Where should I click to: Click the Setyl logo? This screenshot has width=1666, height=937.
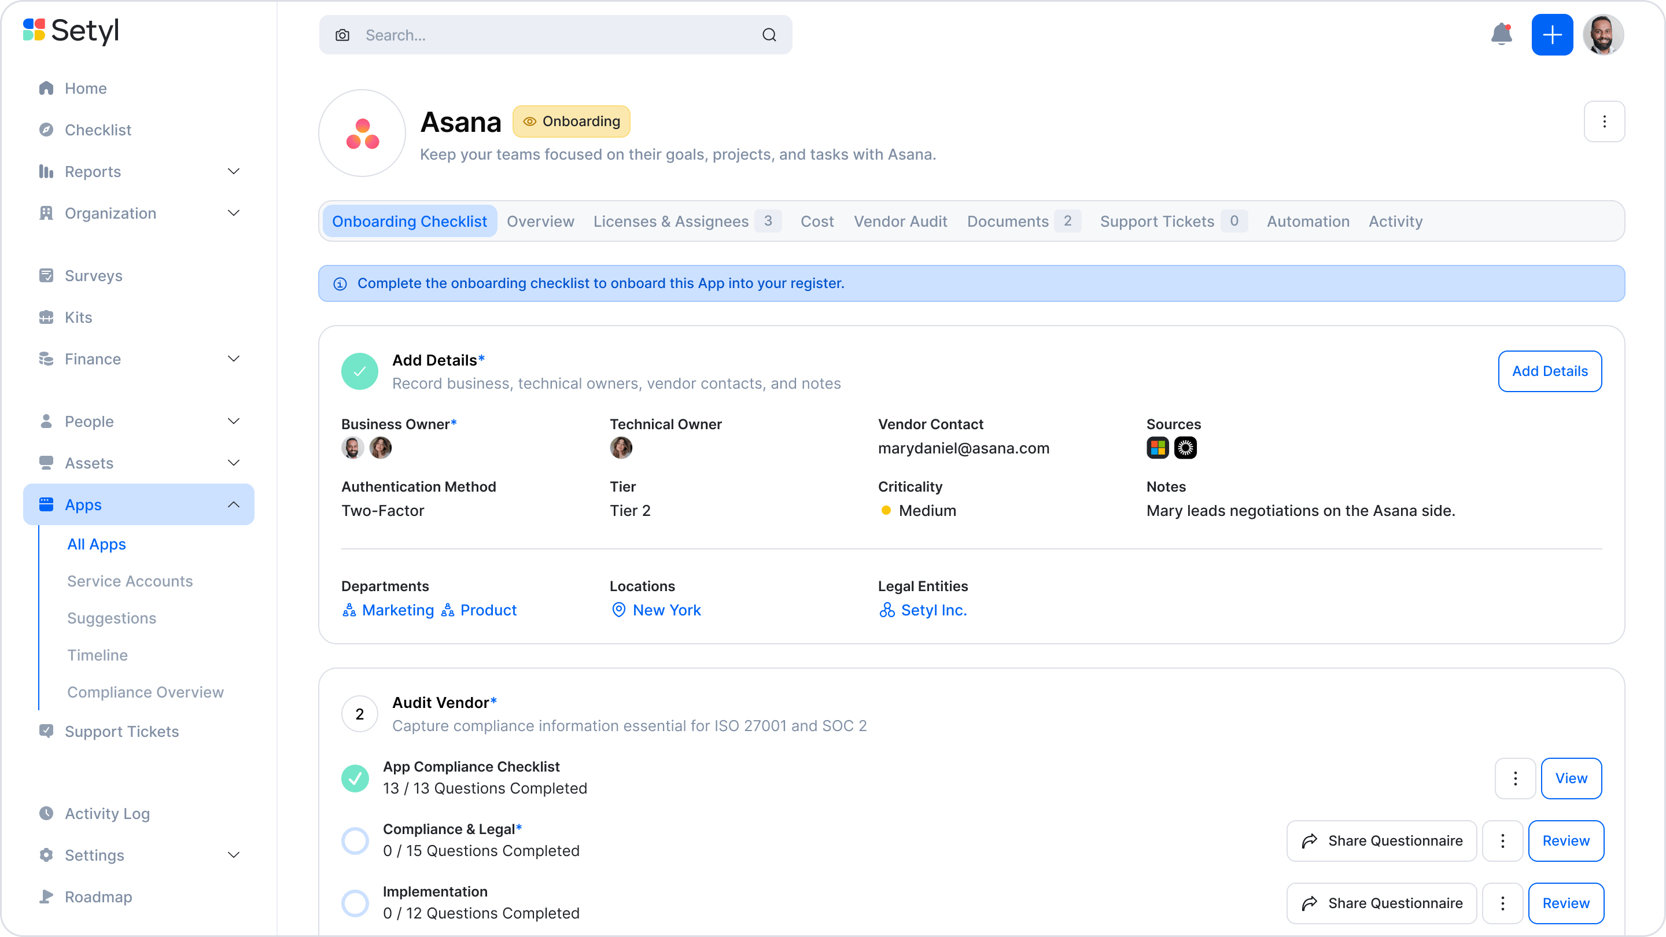71,31
